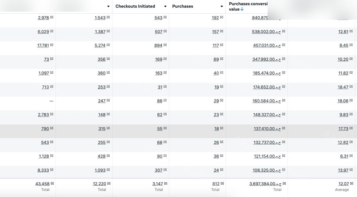Select the 117 purchases value

click(x=216, y=45)
